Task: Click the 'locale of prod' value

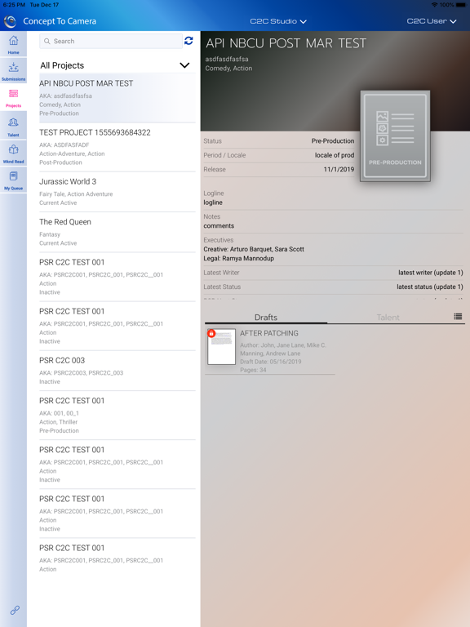Action: [334, 155]
